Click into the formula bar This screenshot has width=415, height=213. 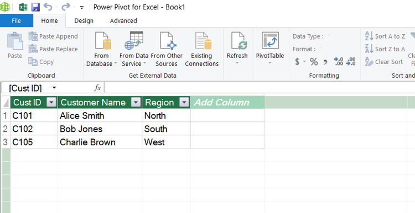[x=260, y=88]
